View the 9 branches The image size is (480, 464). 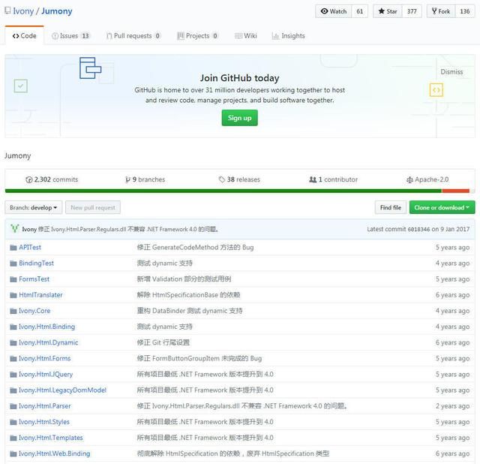145,179
